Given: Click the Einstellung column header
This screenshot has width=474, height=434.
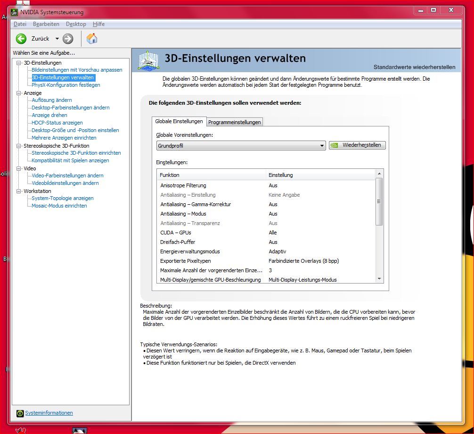Looking at the screenshot, I should tap(320, 175).
